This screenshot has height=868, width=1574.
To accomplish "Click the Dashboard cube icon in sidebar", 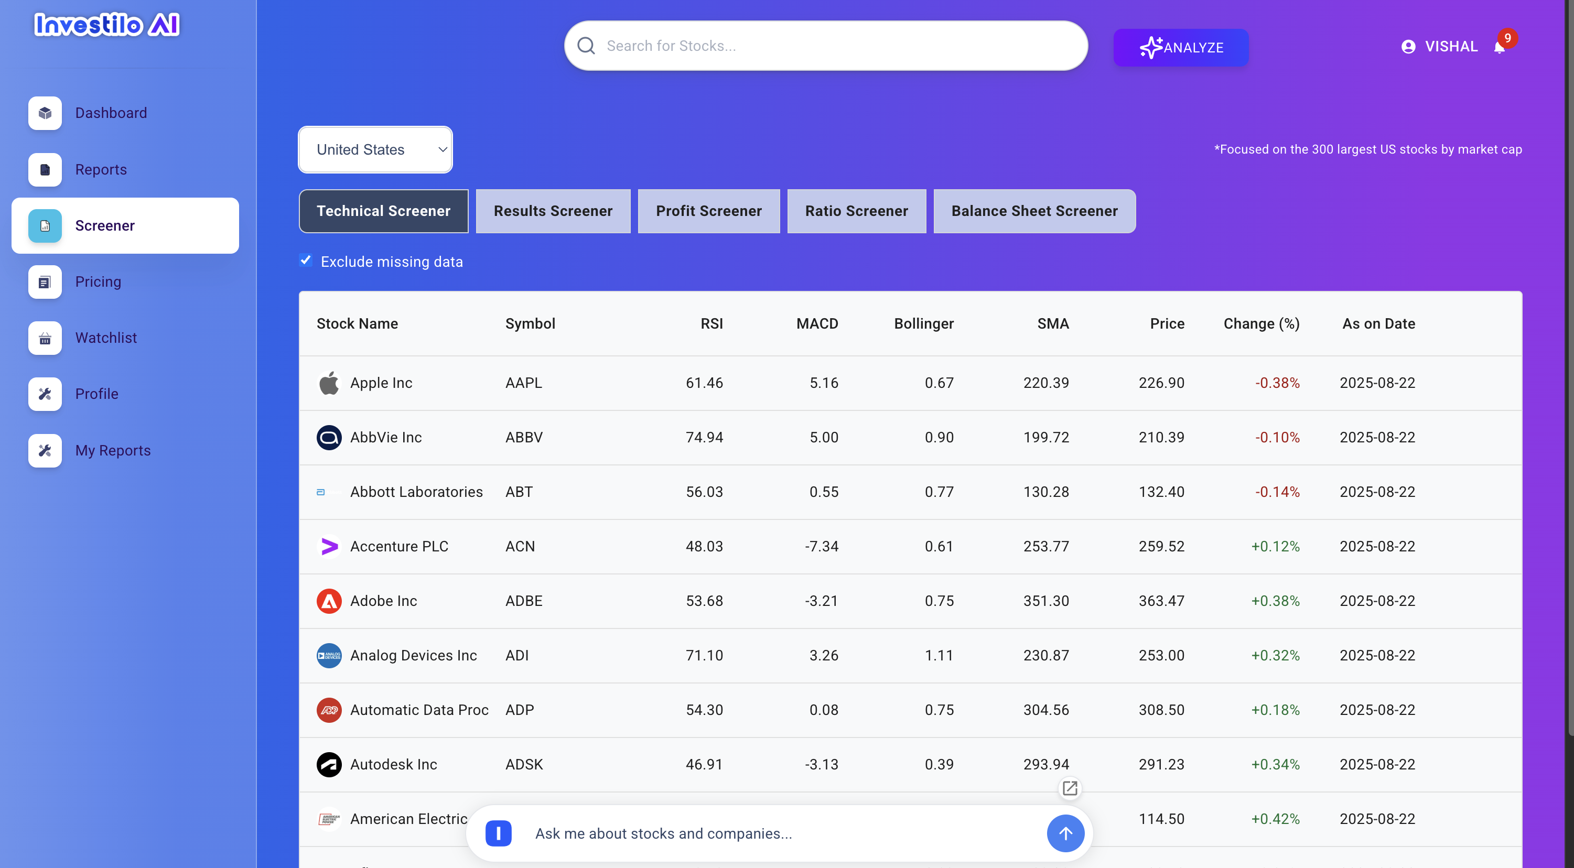I will [x=45, y=113].
